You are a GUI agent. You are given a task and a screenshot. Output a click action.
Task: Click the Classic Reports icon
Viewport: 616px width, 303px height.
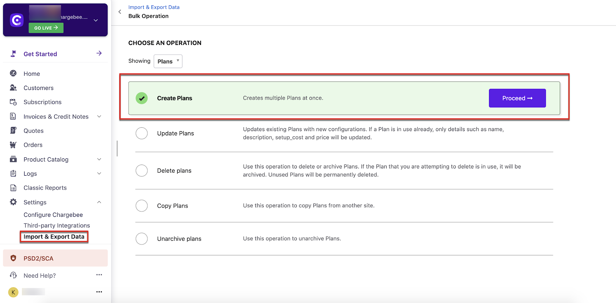[13, 188]
